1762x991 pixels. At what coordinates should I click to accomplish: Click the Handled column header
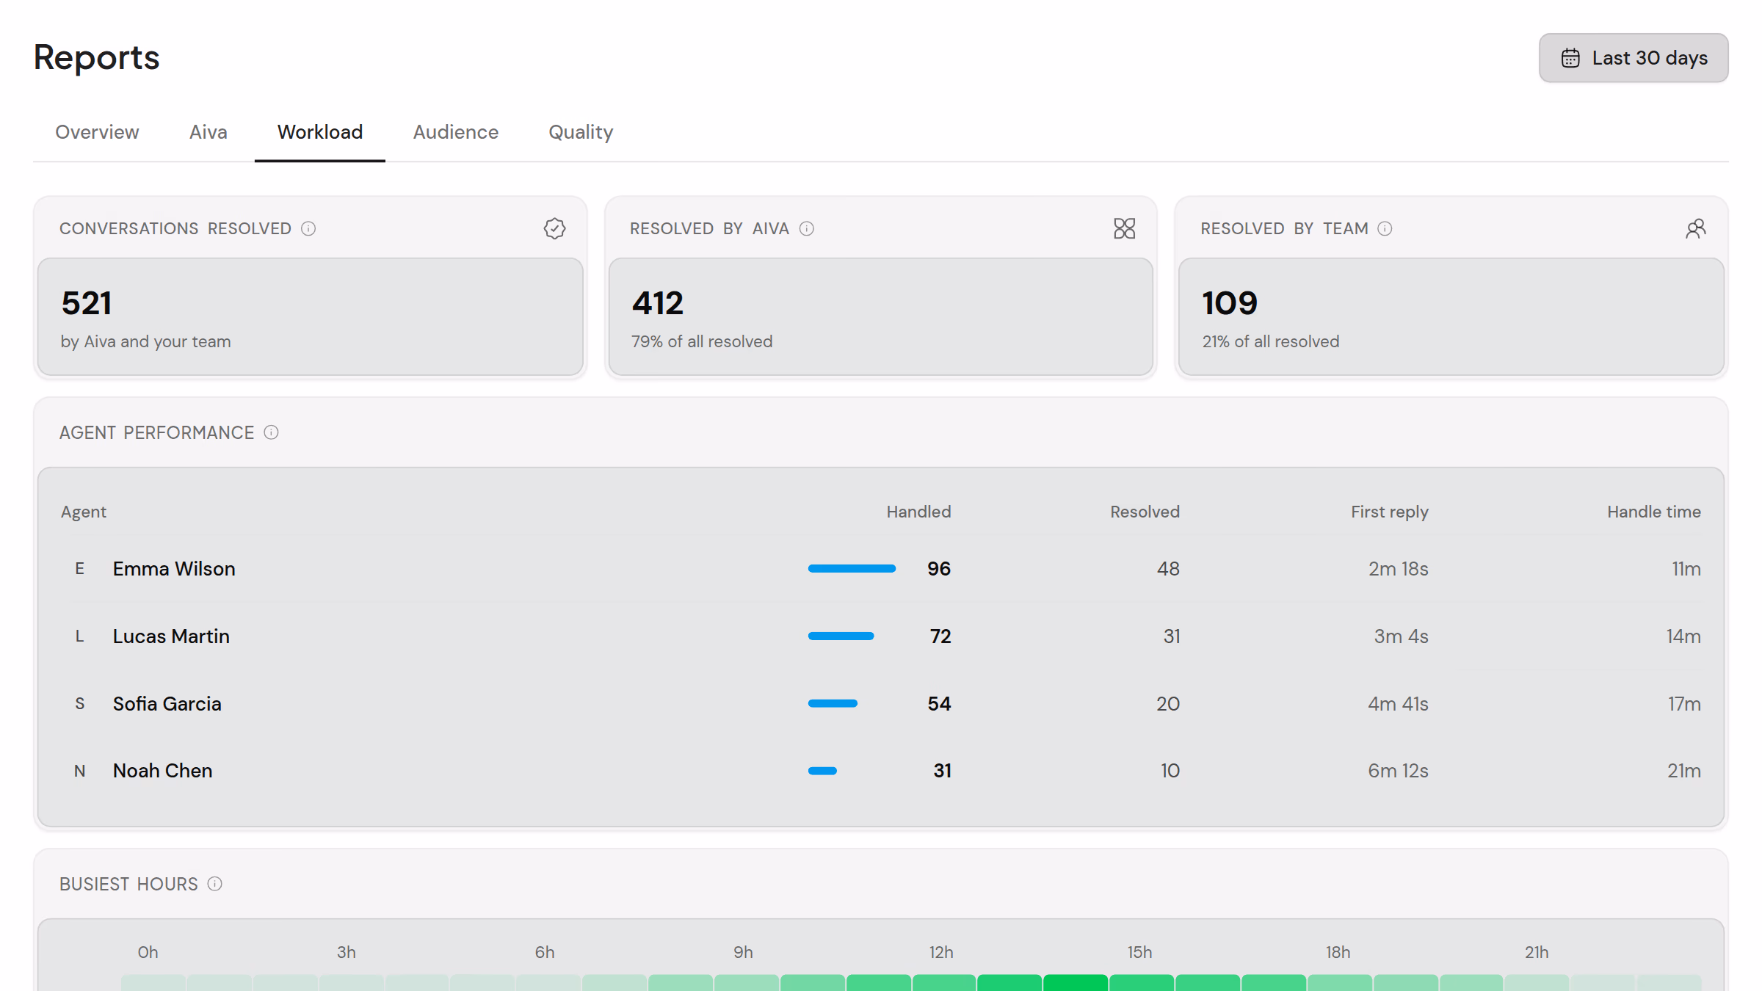918,512
